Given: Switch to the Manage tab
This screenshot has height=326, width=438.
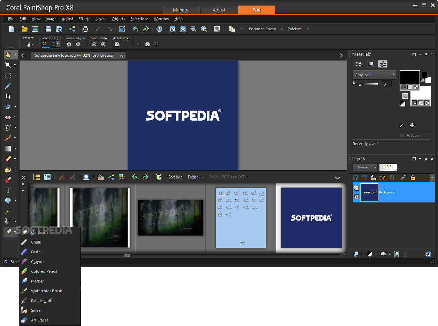Looking at the screenshot, I should tap(181, 10).
